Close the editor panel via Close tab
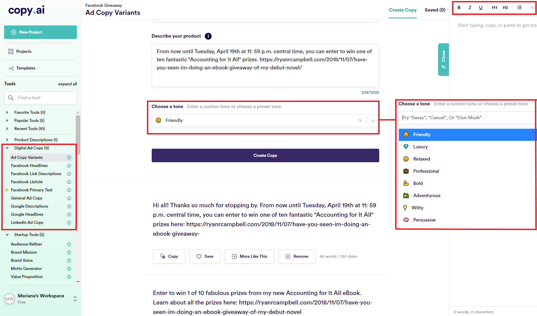Viewport: 537px width, 316px height. click(443, 59)
